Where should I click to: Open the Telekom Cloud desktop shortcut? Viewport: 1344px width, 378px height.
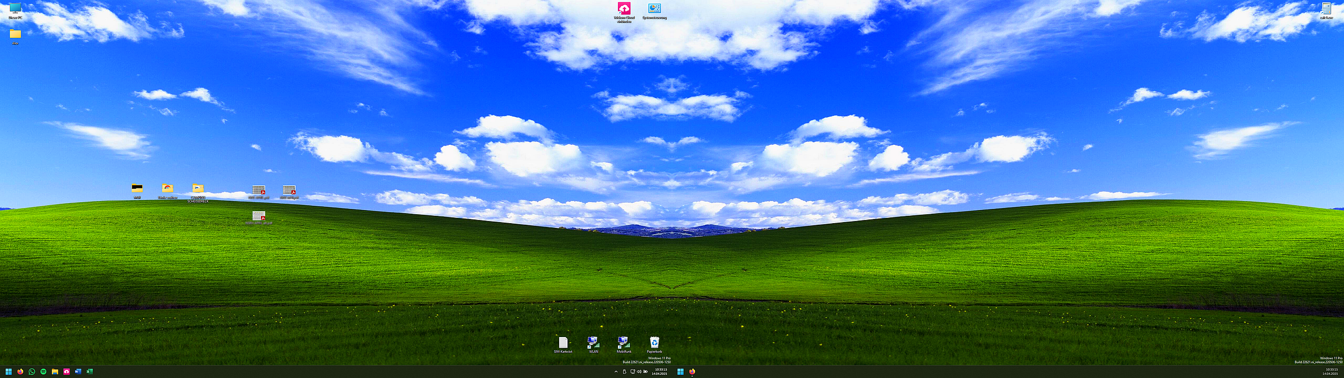click(624, 12)
